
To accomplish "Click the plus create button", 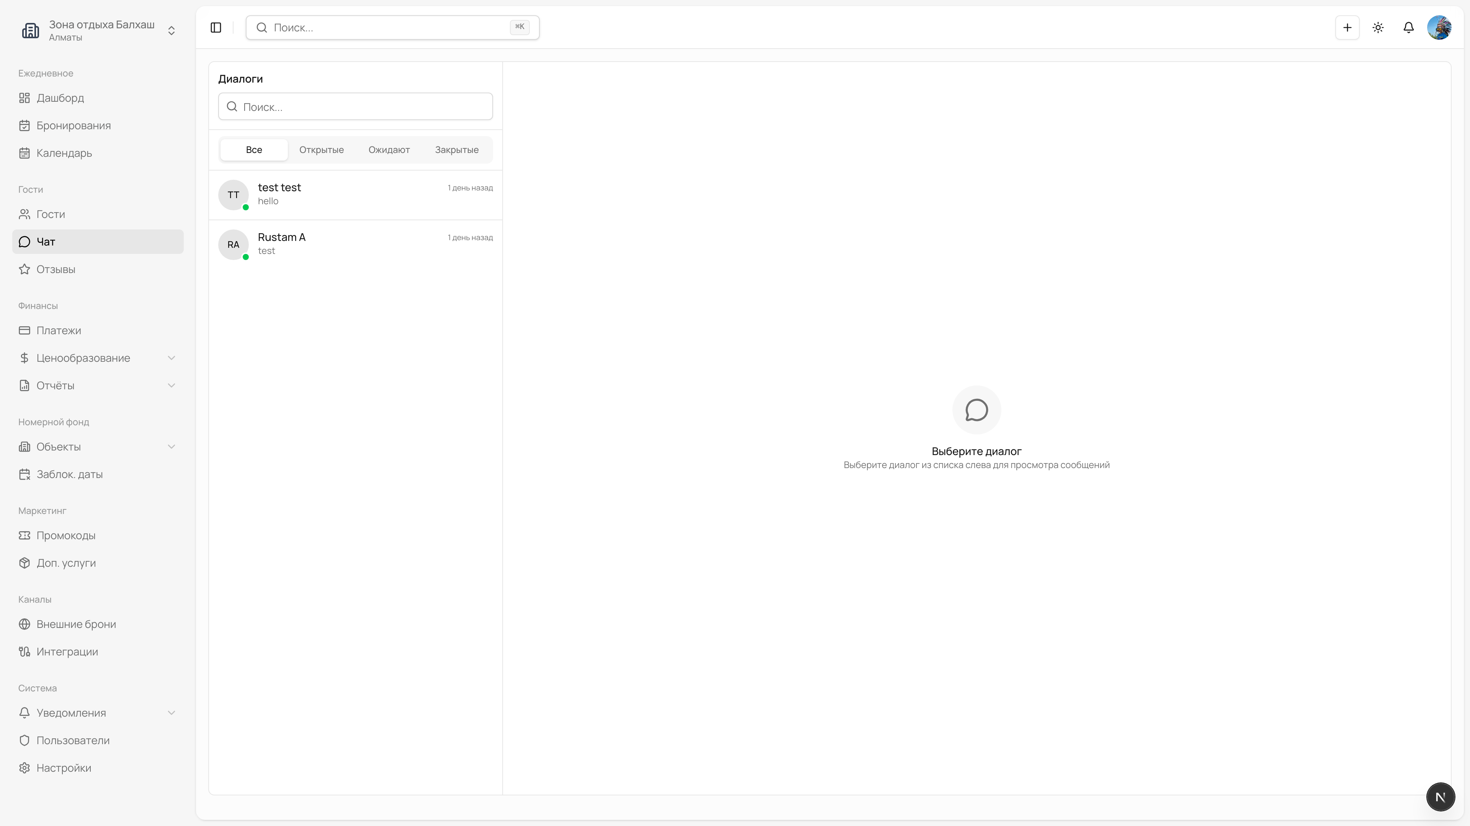I will click(x=1347, y=28).
